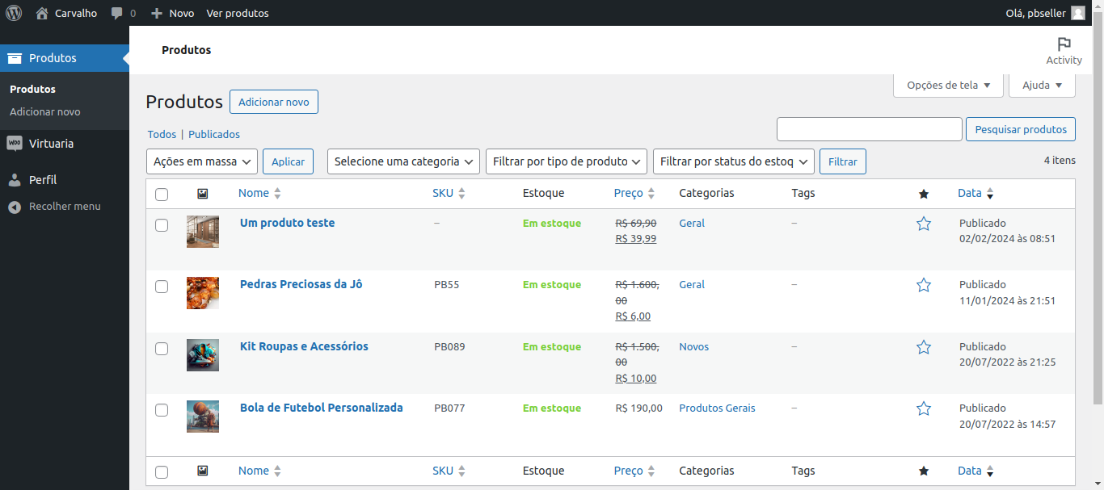Select checkbox for Kit Roupas e Acessórios
The width and height of the screenshot is (1104, 490).
coord(162,349)
